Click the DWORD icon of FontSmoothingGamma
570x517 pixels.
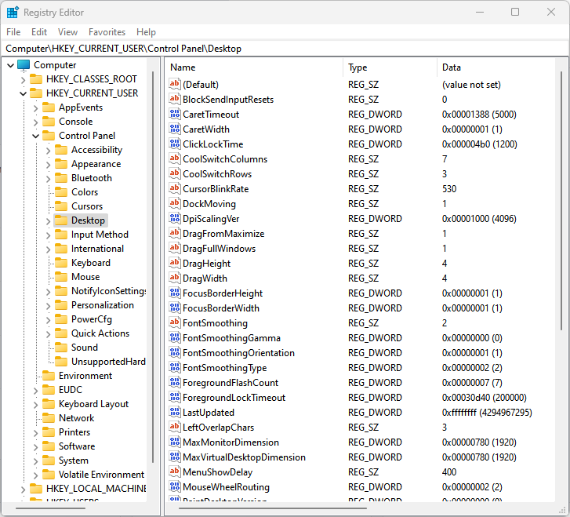[x=175, y=337]
